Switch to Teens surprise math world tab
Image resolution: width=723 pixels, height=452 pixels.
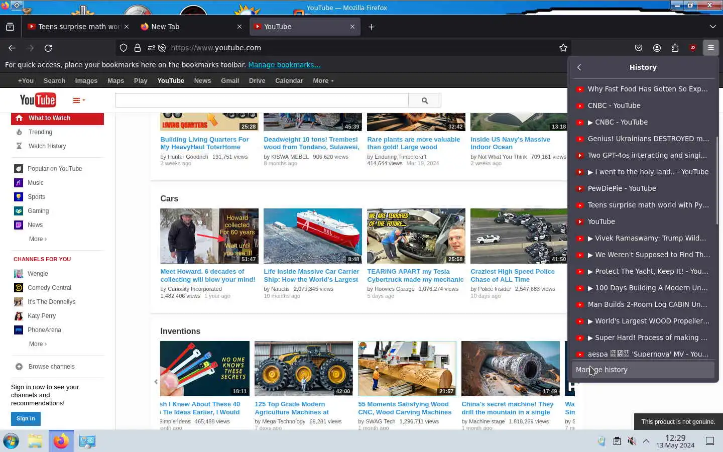78,27
